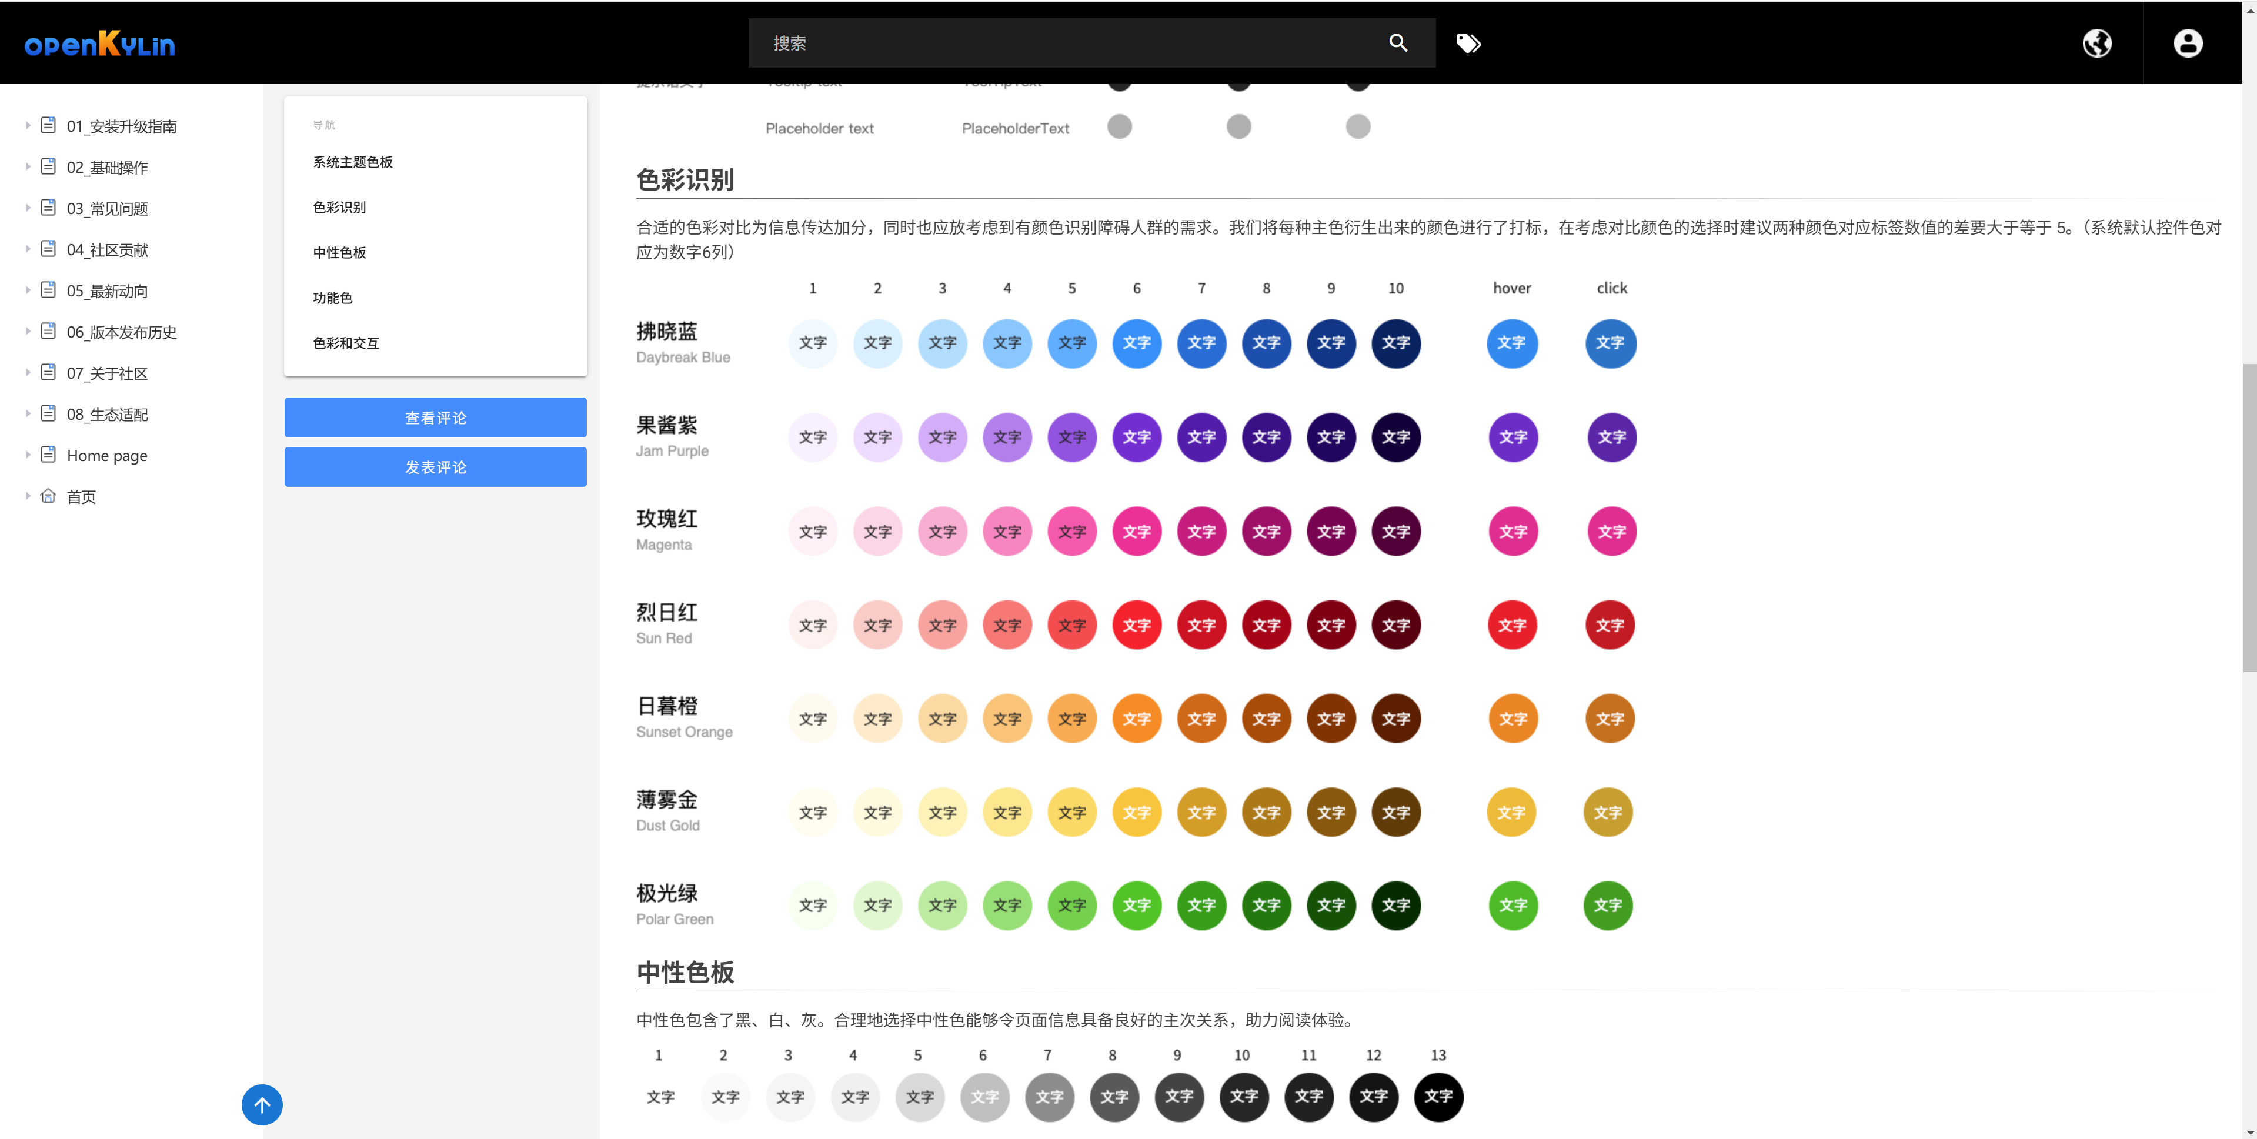Viewport: 2257px width, 1139px height.
Task: Expand the 01_安装升级指南 tree arrow
Action: click(x=28, y=125)
